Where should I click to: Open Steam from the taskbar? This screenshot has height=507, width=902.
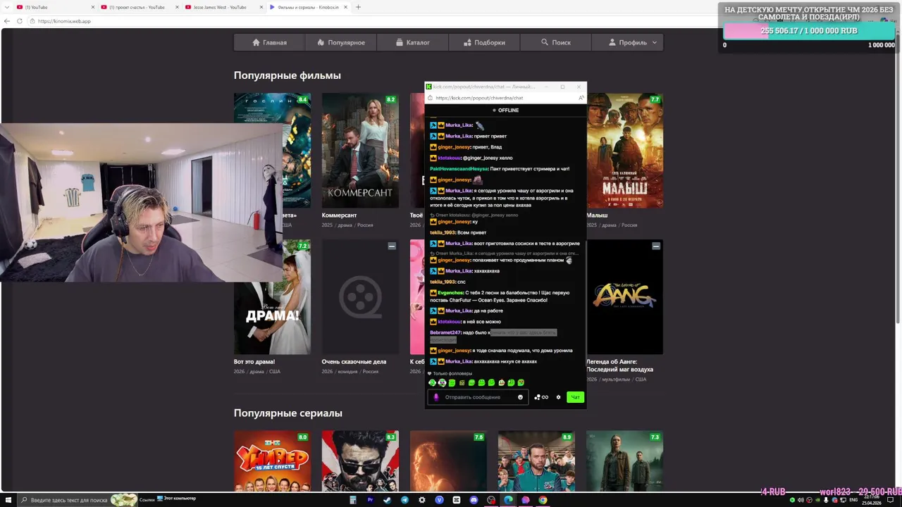click(387, 500)
